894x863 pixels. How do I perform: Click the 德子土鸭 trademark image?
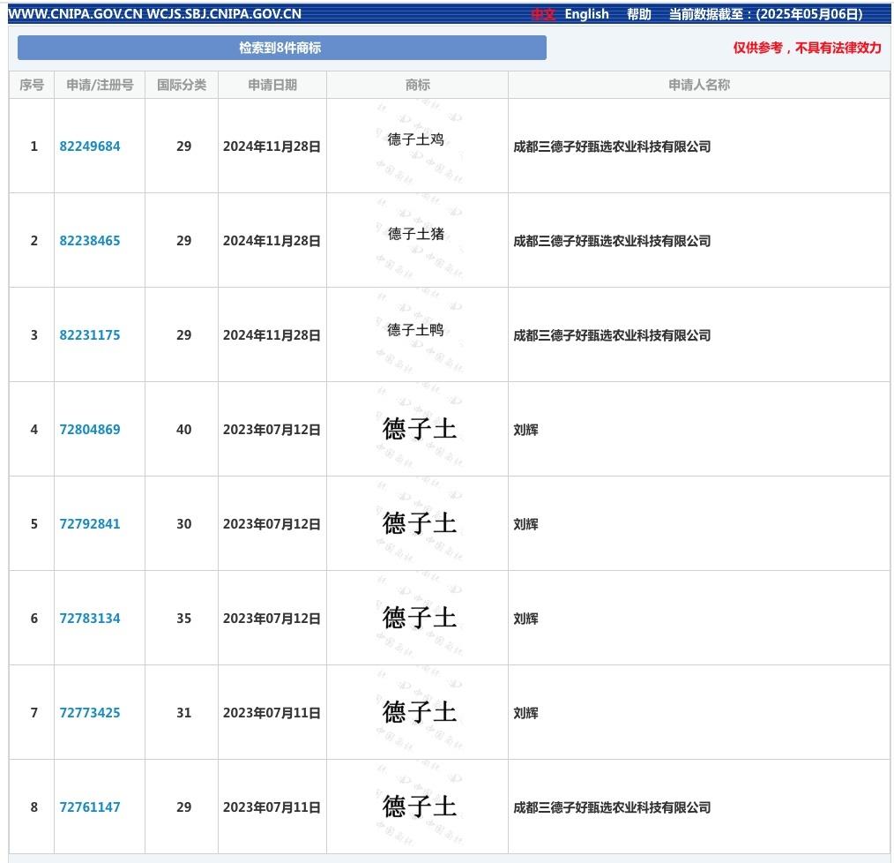pos(416,330)
